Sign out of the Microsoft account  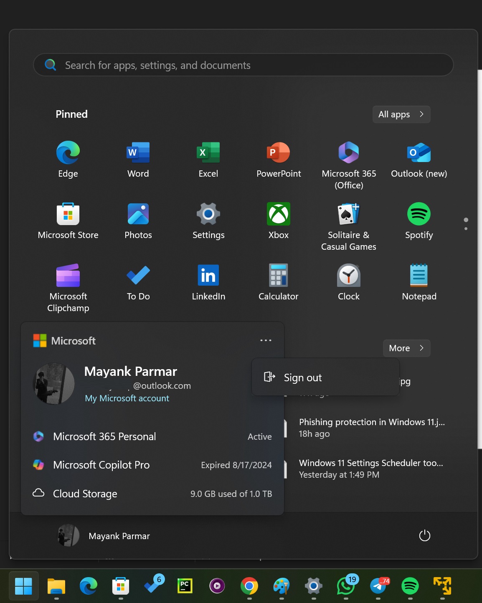click(x=302, y=377)
